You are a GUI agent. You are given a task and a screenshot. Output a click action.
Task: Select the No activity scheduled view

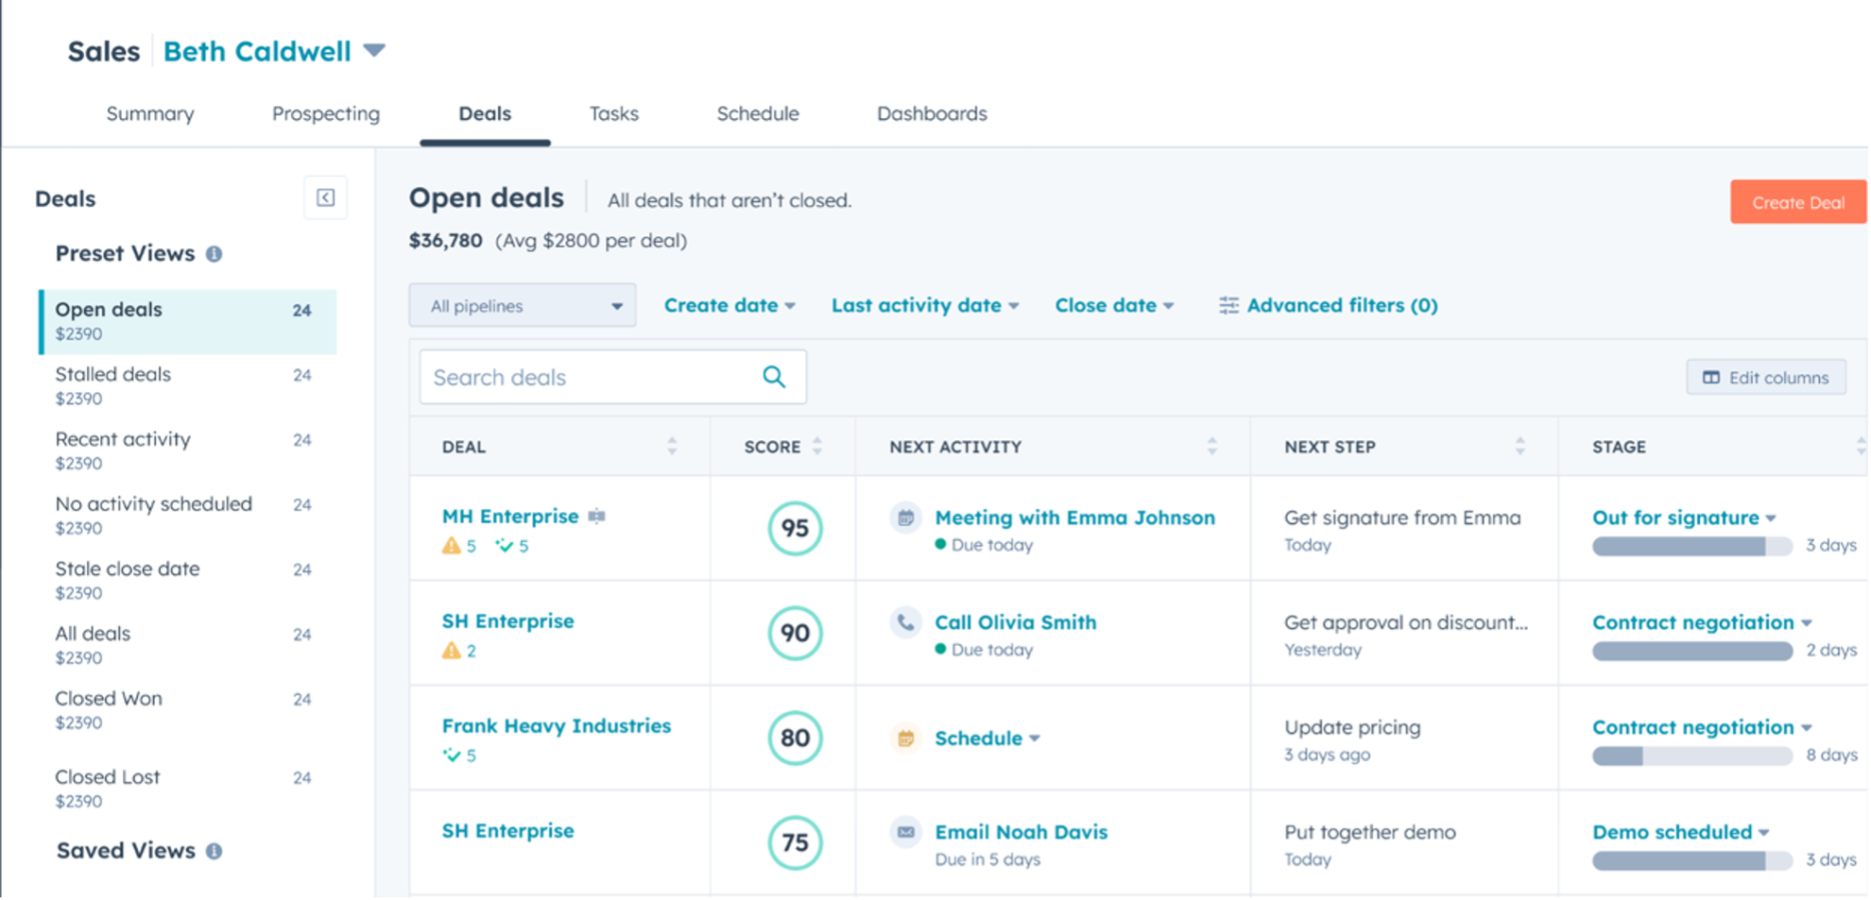(x=187, y=516)
